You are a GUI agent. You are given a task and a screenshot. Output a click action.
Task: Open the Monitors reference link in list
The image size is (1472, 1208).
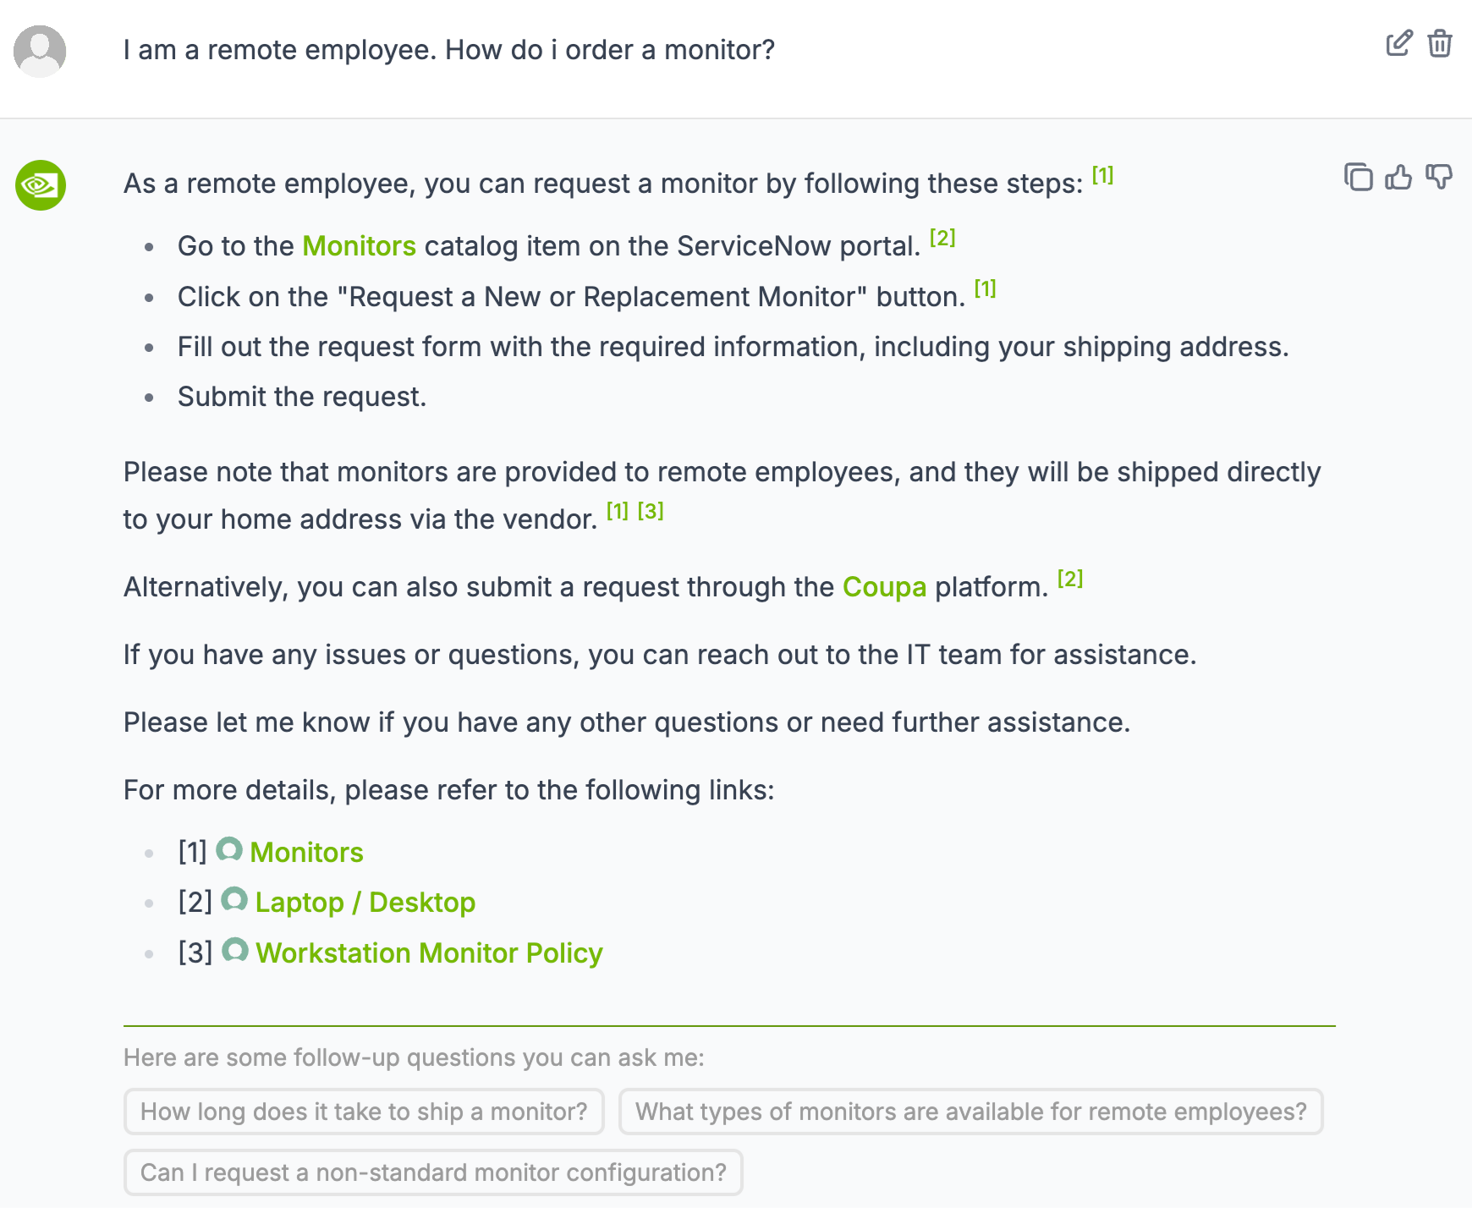pos(306,853)
